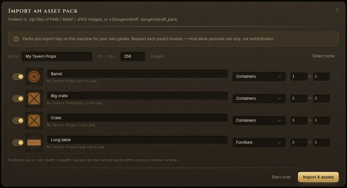Viewport: 347px width, 188px height.
Task: Click the footprints help note text
Action: [93, 160]
